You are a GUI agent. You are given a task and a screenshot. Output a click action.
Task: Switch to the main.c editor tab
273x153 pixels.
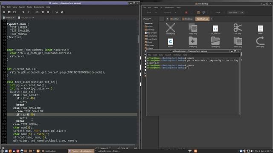point(9,18)
